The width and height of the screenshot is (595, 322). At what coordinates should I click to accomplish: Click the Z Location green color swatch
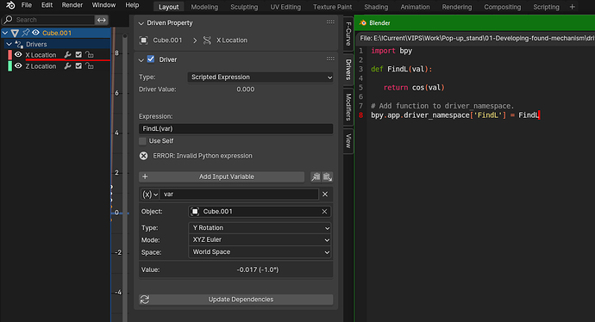pos(9,66)
